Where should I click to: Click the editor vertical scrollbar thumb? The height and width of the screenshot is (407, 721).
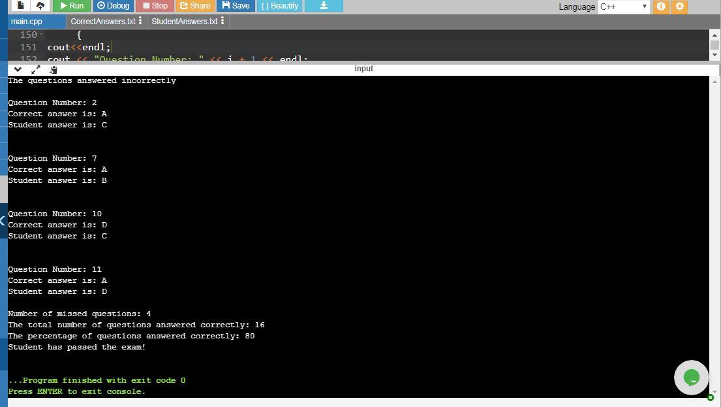click(714, 44)
